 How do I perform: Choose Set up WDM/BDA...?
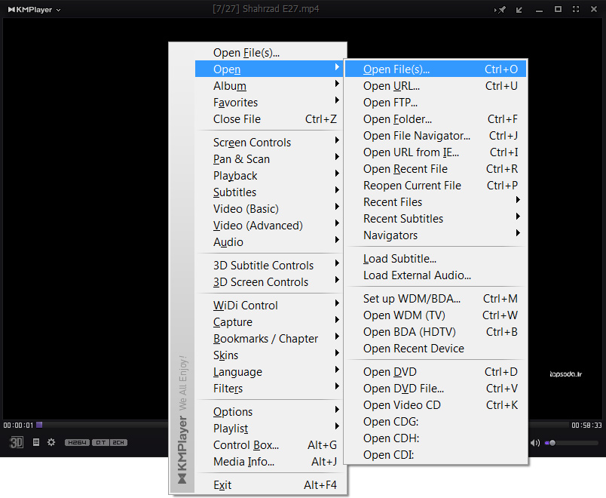[x=436, y=299]
